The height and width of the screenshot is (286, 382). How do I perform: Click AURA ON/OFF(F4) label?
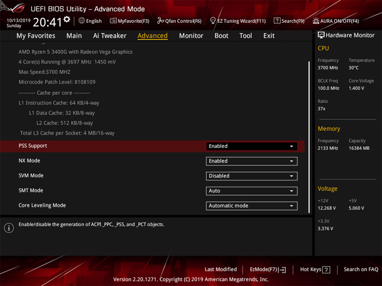(340, 21)
